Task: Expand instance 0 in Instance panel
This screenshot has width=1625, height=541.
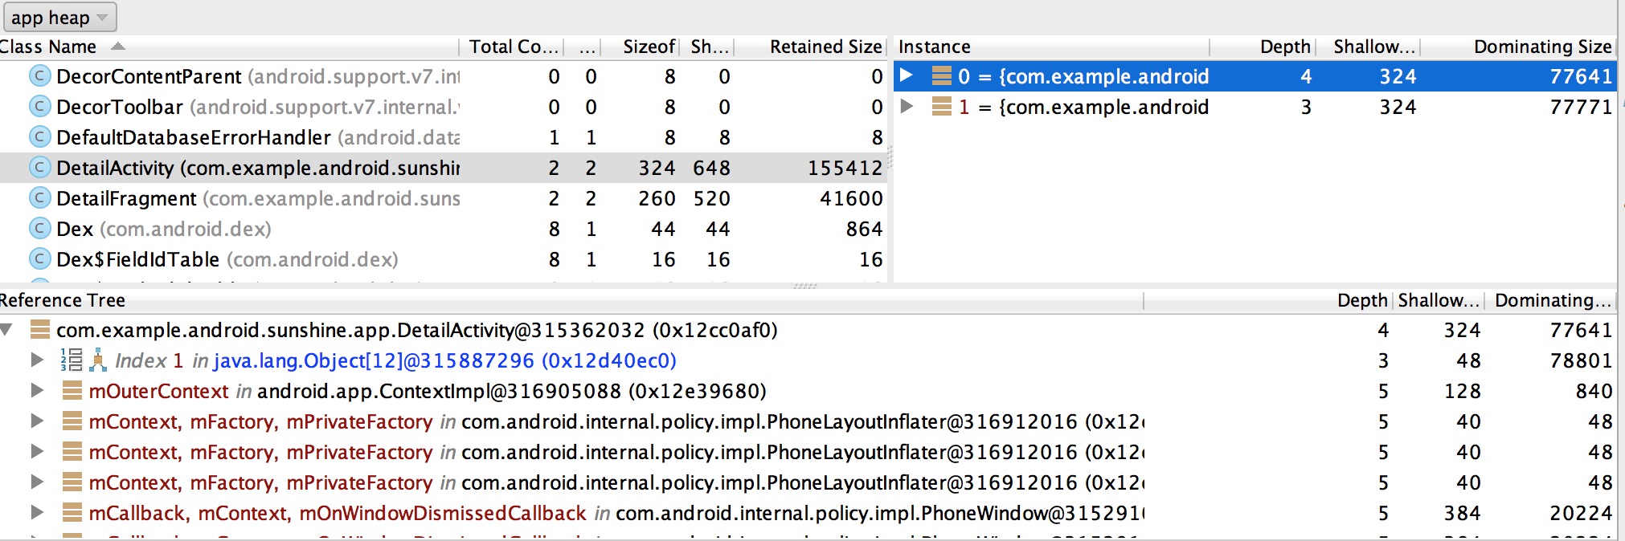Action: [907, 75]
